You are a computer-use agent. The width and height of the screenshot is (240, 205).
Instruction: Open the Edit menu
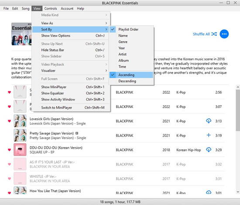(15, 9)
